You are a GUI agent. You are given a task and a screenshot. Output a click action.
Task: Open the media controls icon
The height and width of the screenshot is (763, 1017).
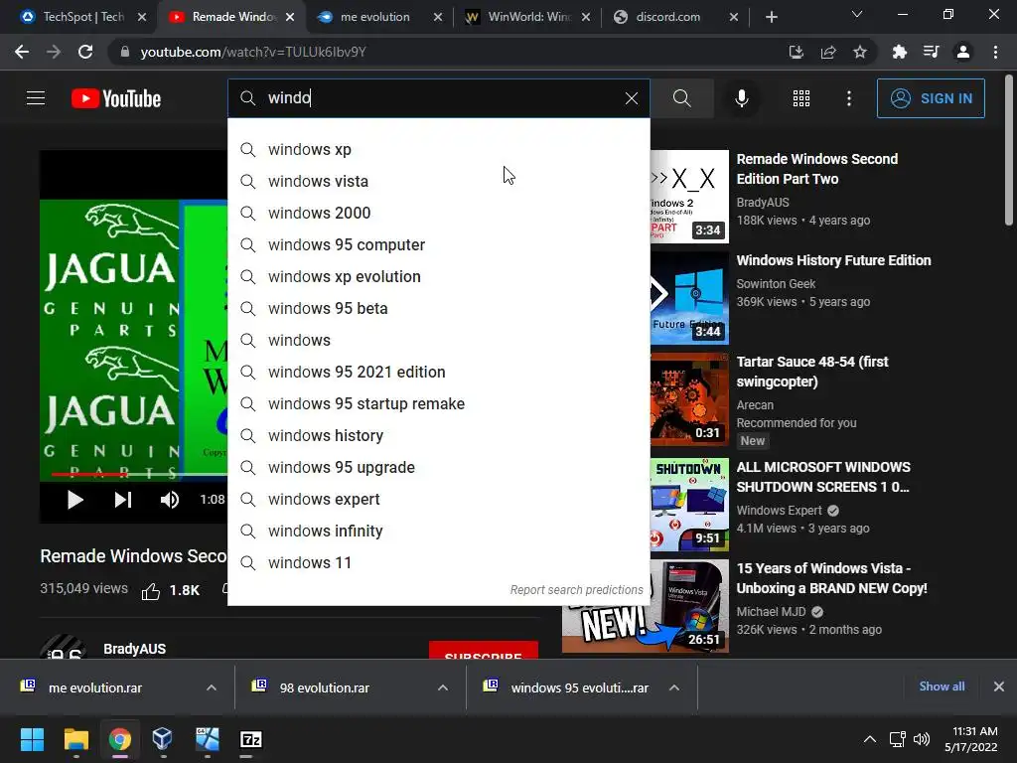tap(931, 52)
